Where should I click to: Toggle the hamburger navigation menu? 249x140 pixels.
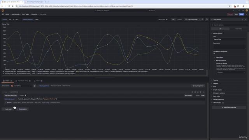[x=3, y=14]
